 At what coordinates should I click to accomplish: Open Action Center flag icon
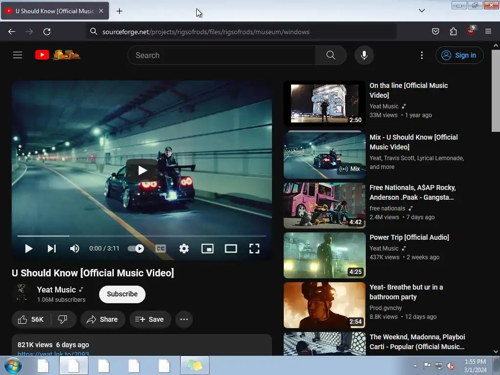pos(427,365)
